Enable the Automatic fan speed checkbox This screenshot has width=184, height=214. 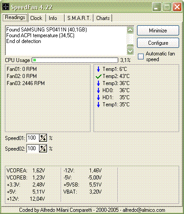(x=141, y=56)
